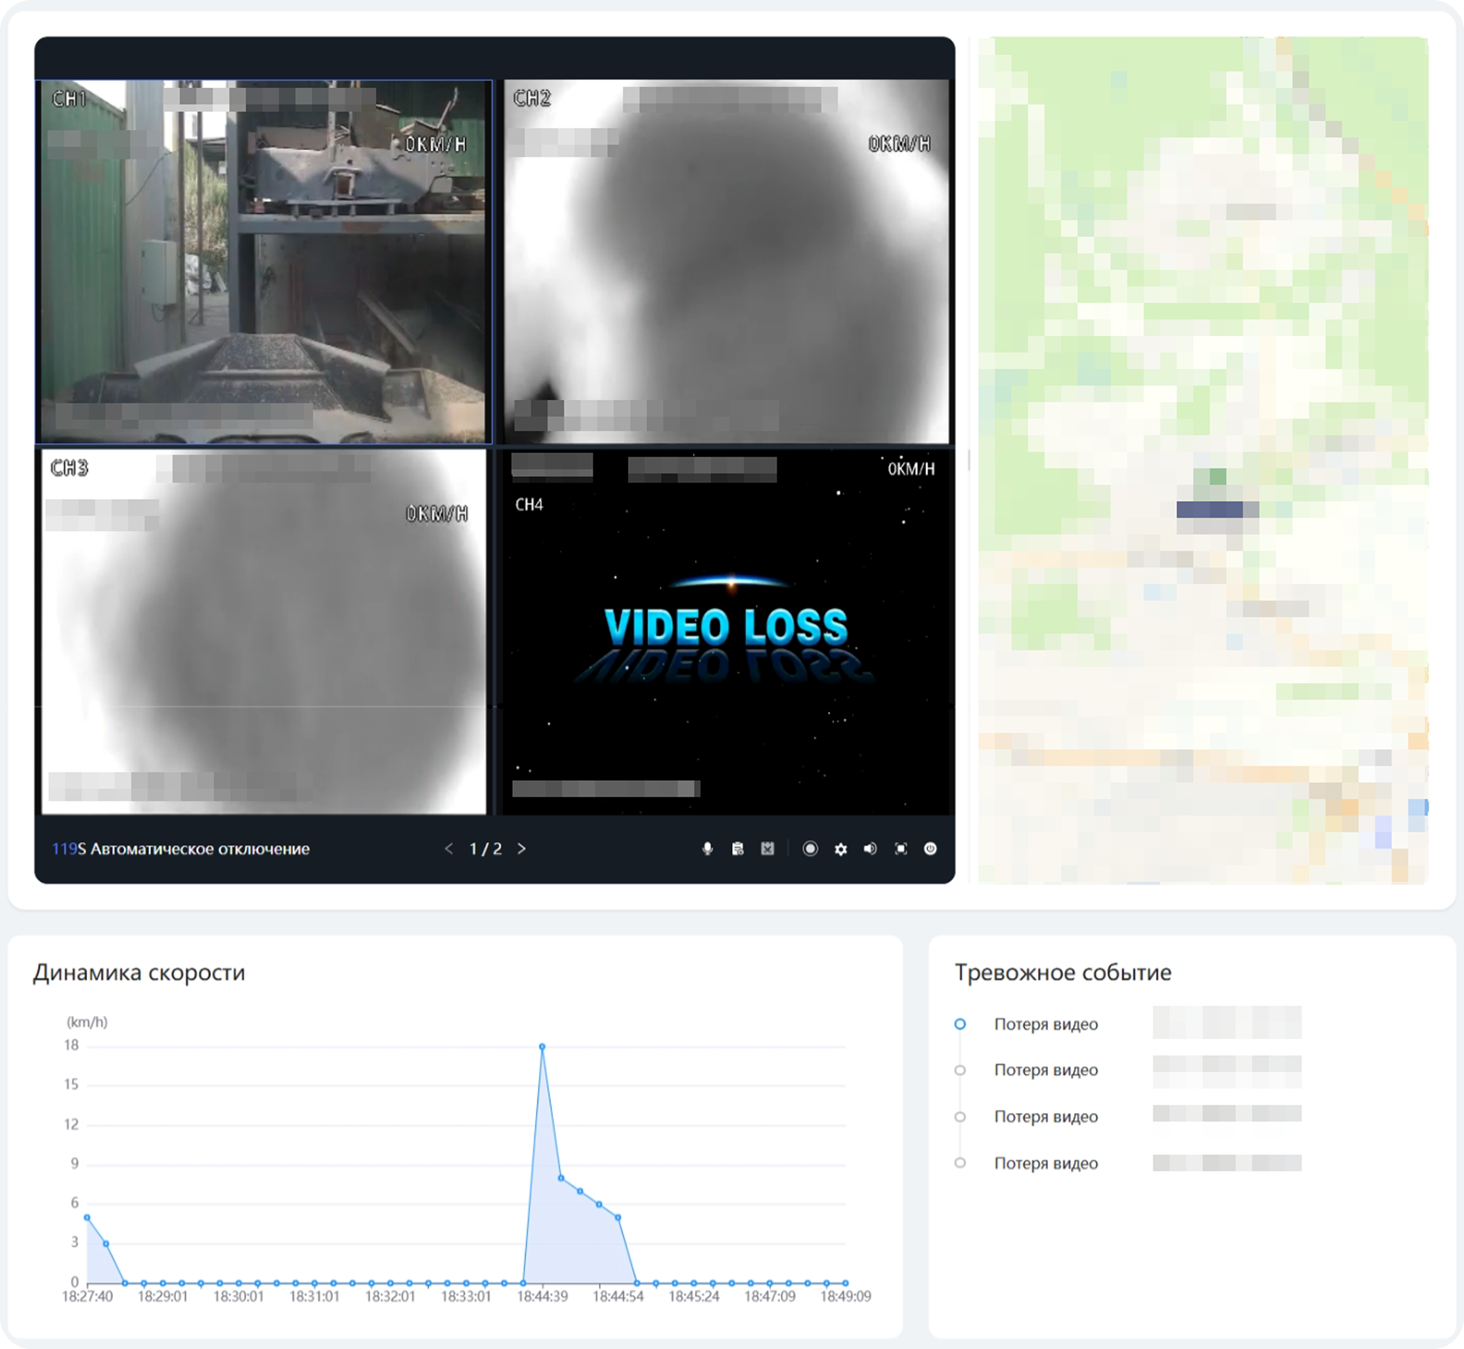This screenshot has height=1349, width=1464.
Task: Start recording with the record icon
Action: point(810,848)
